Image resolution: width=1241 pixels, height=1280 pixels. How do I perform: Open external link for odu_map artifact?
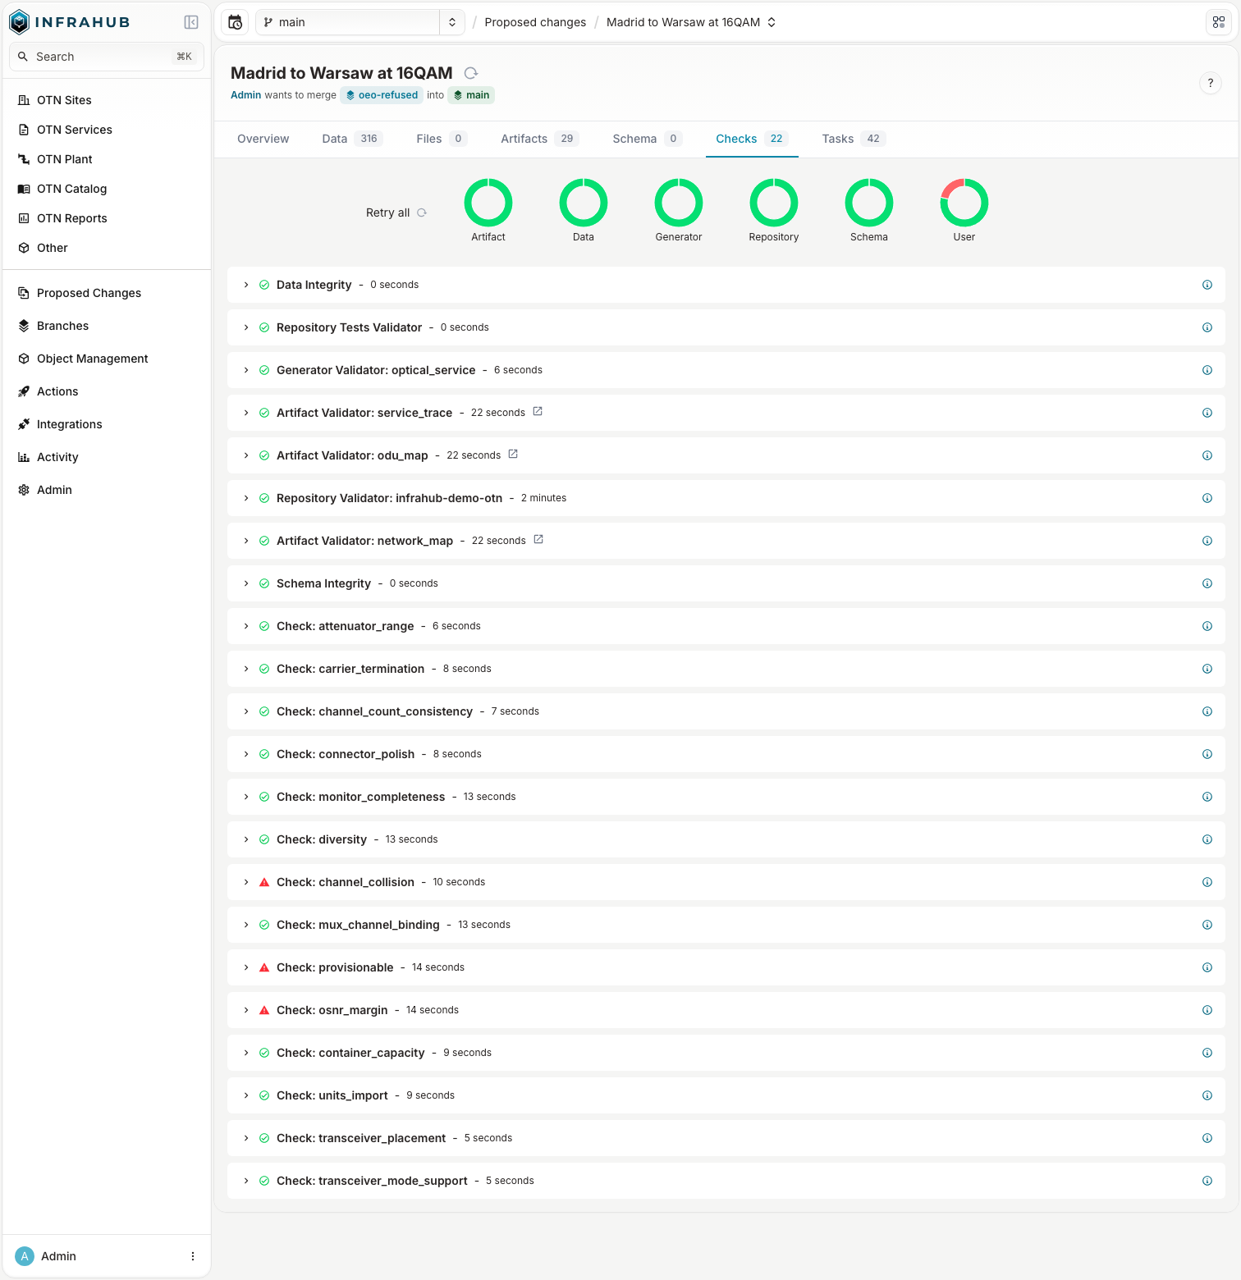point(513,455)
